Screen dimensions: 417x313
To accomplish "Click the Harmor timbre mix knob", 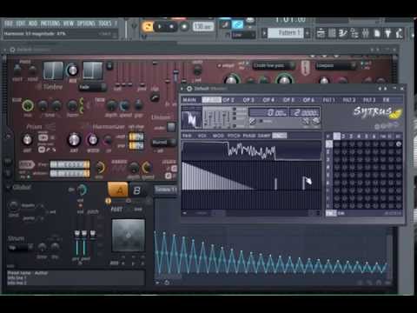I will point(72,70).
